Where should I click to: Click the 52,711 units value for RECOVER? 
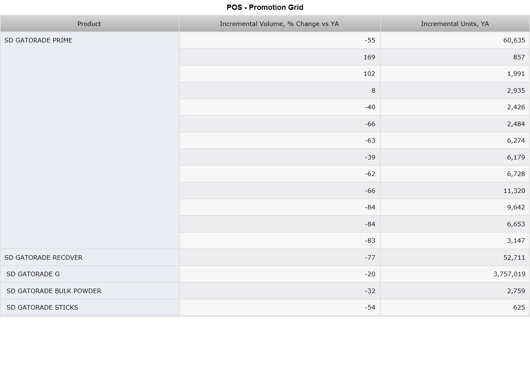[455, 257]
